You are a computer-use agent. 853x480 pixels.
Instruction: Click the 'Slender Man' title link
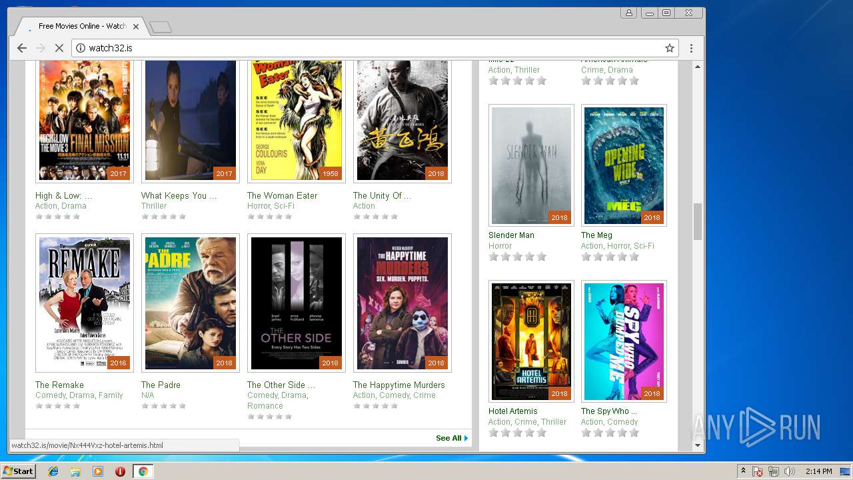tap(511, 235)
